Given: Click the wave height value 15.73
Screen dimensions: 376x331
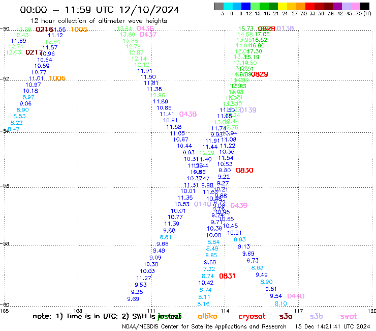Looking at the screenshot, I should [246, 29].
